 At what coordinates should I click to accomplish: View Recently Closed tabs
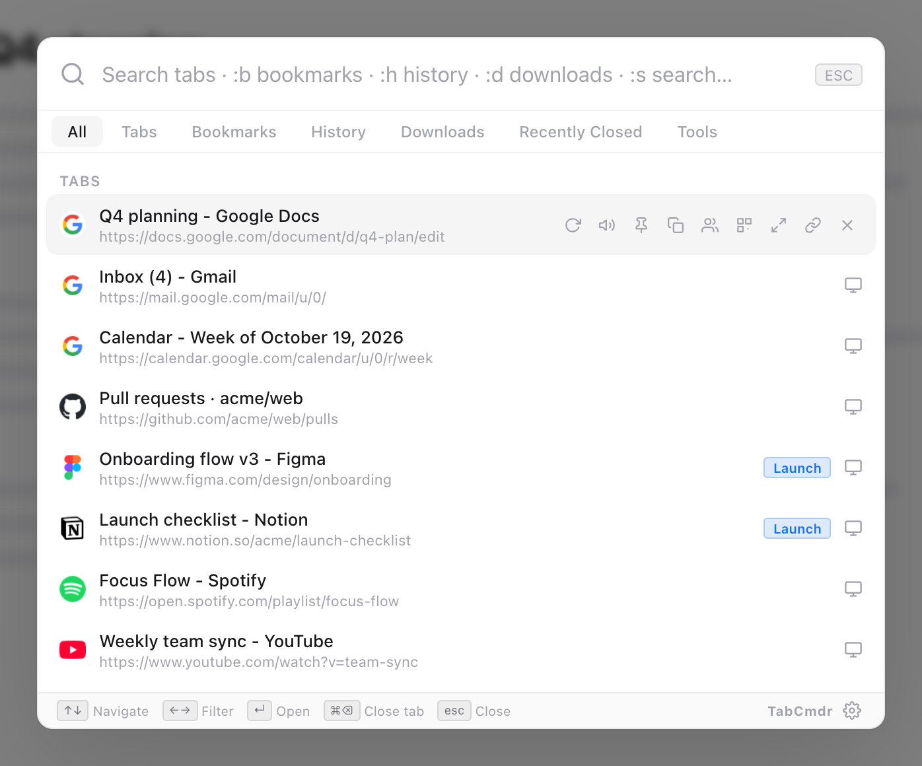581,131
